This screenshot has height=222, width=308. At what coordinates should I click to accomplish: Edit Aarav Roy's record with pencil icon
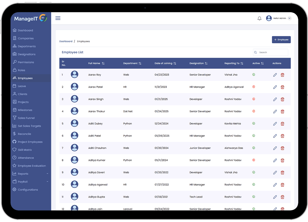(x=275, y=75)
